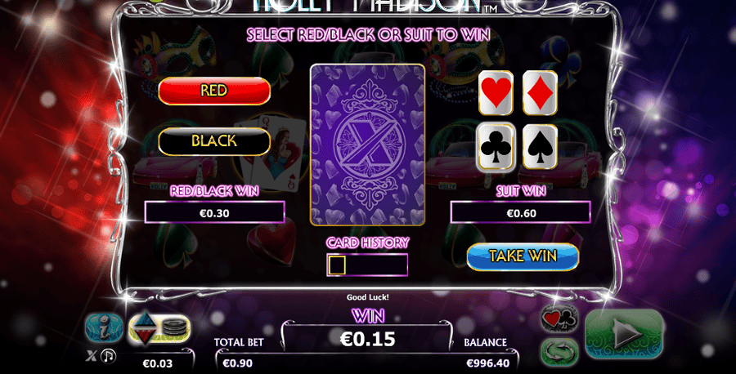Mute the music note sound icon
Viewport: 736px width, 374px height.
(109, 357)
